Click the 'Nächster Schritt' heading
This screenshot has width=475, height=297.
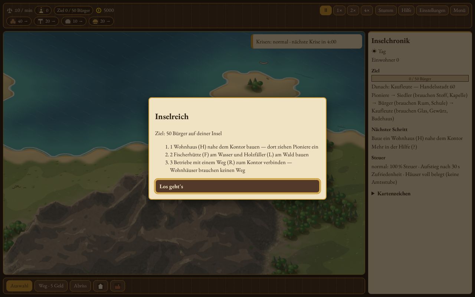pyautogui.click(x=389, y=129)
